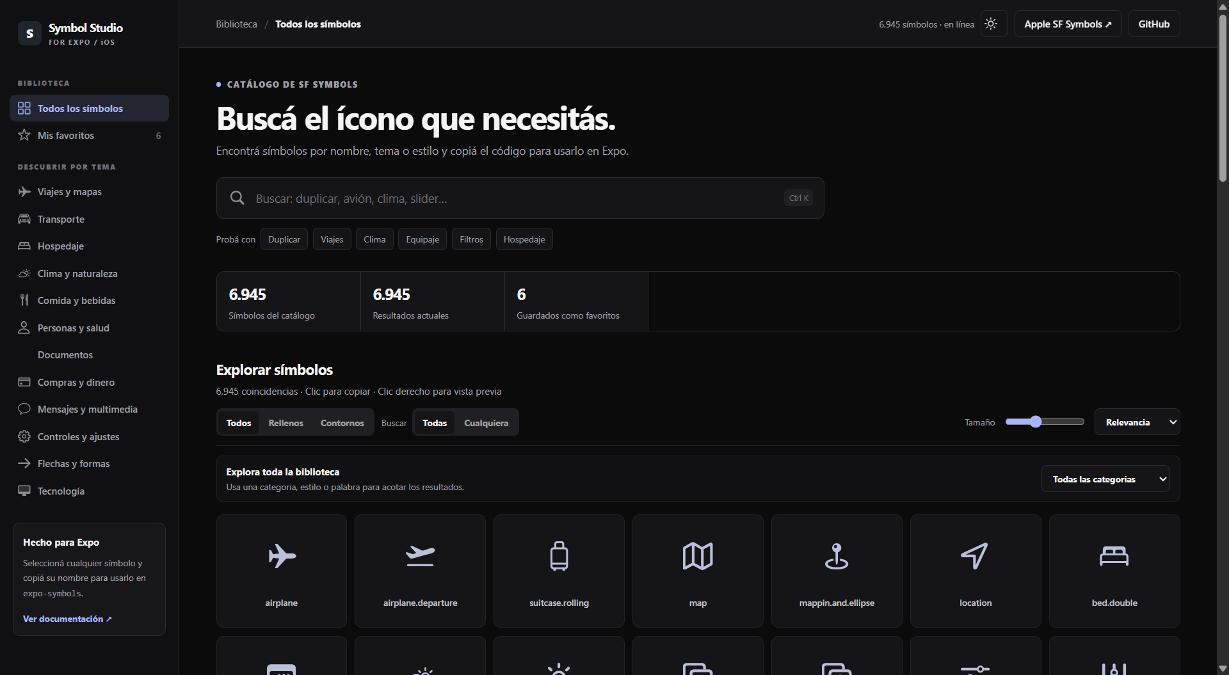
Task: Select the airplane symbol card
Action: coord(282,571)
